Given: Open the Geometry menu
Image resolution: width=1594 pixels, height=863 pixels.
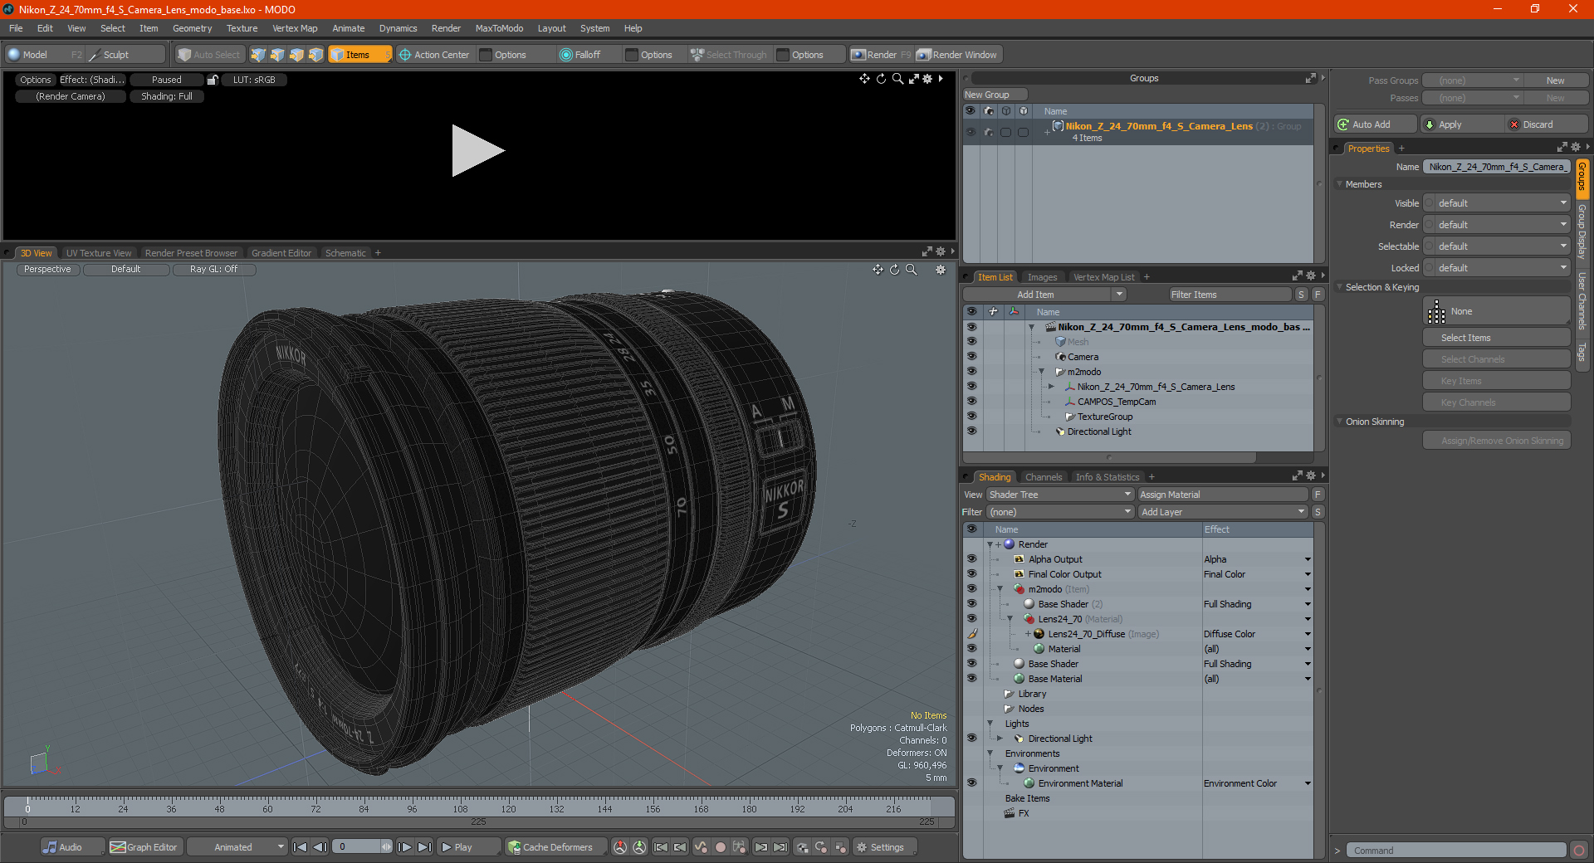Looking at the screenshot, I should tap(192, 28).
